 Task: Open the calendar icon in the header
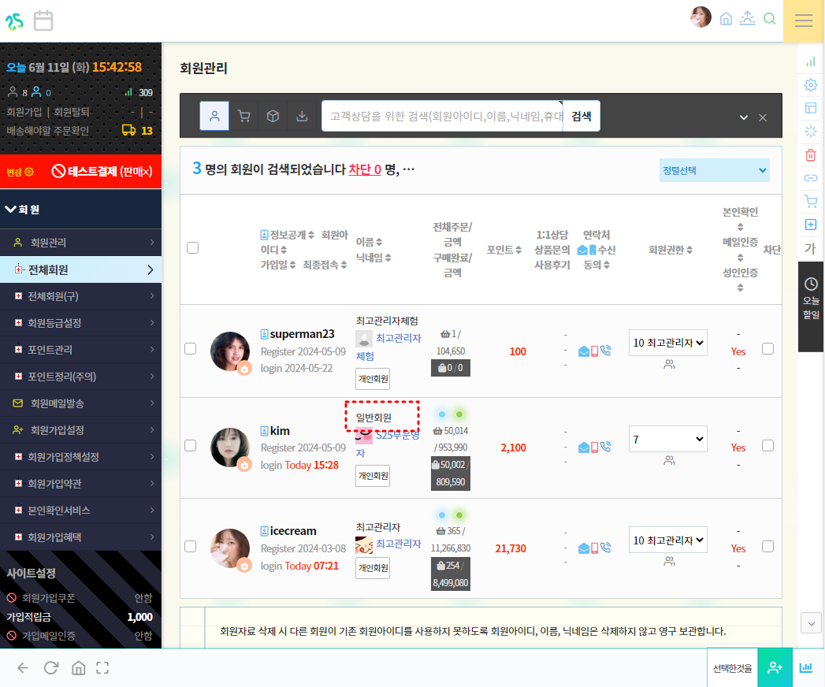(x=43, y=20)
